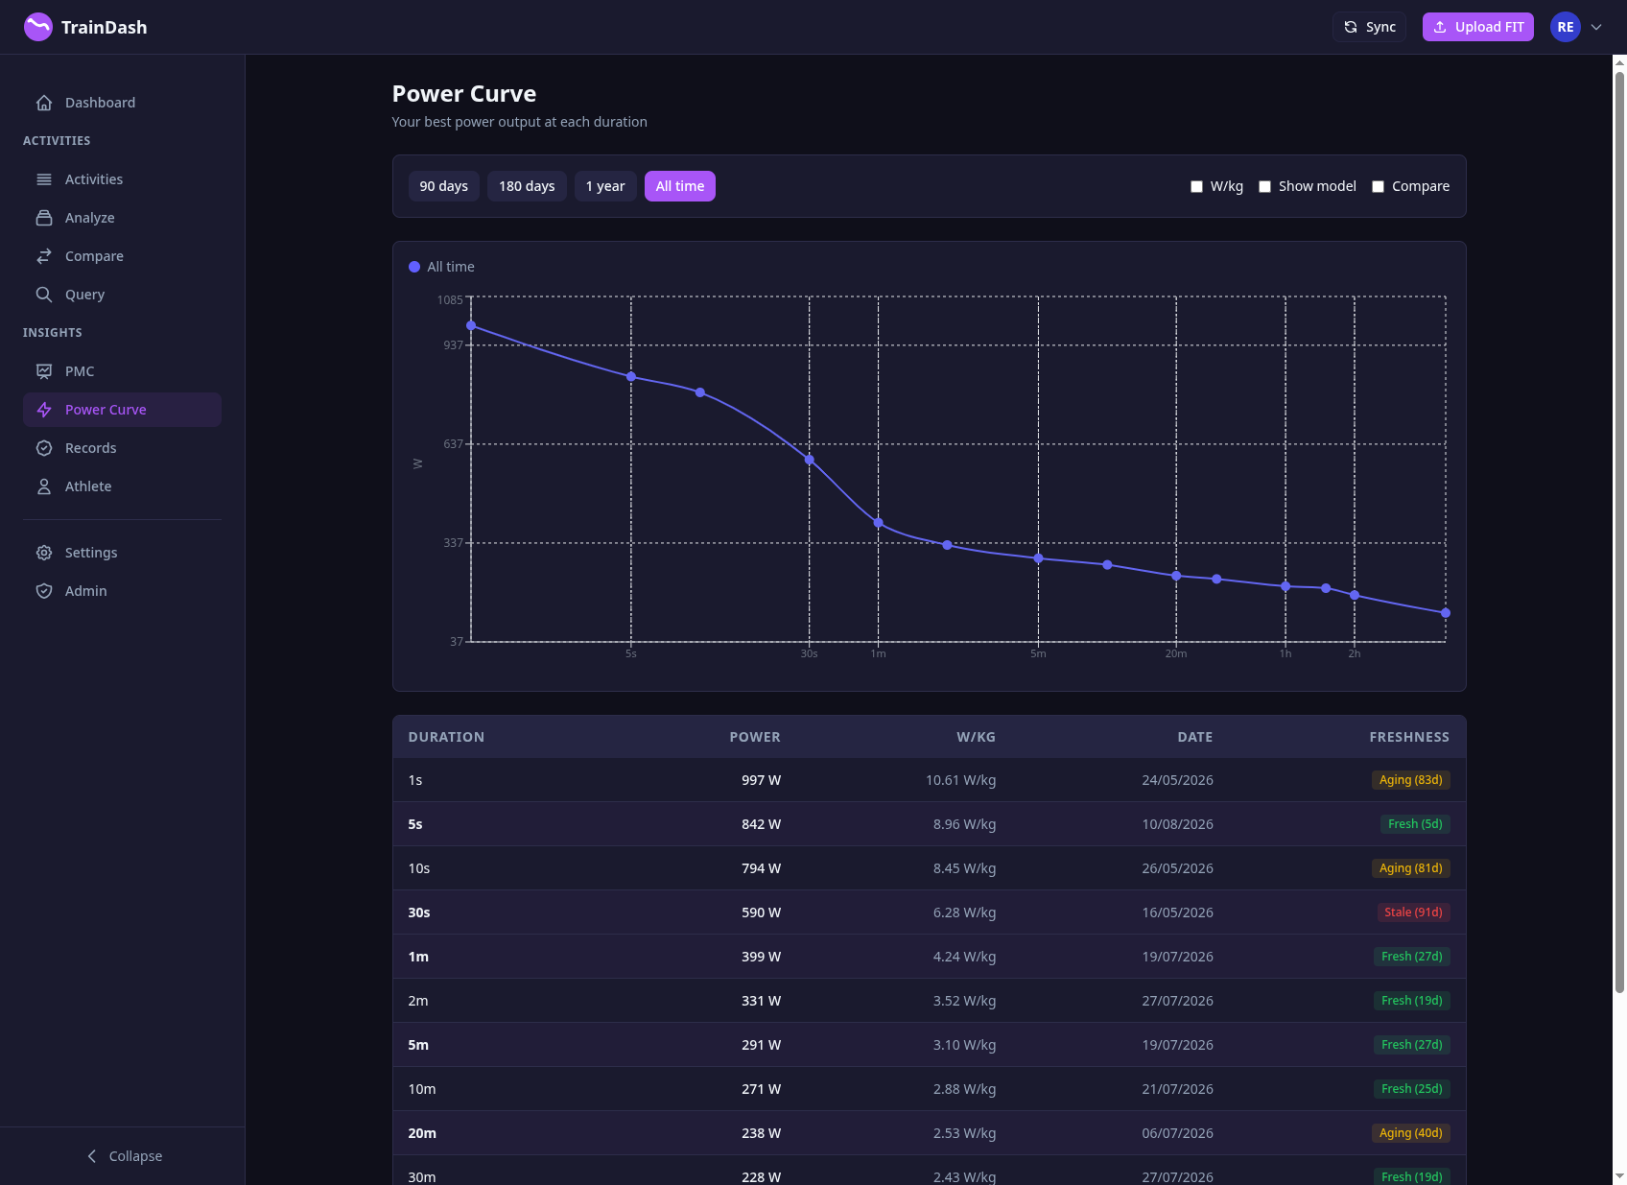Click the 2.88 W/kg cell
This screenshot has width=1627, height=1185.
[x=964, y=1089]
